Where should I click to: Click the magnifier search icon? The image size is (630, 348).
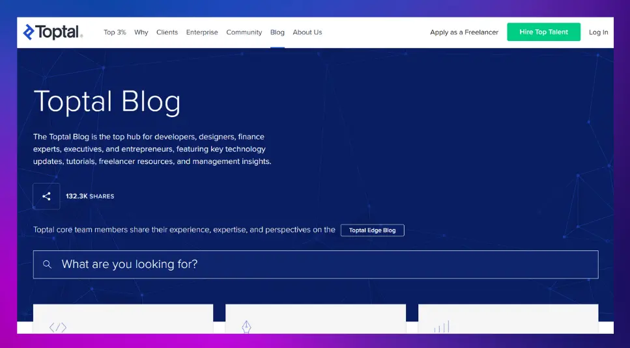[x=47, y=264]
